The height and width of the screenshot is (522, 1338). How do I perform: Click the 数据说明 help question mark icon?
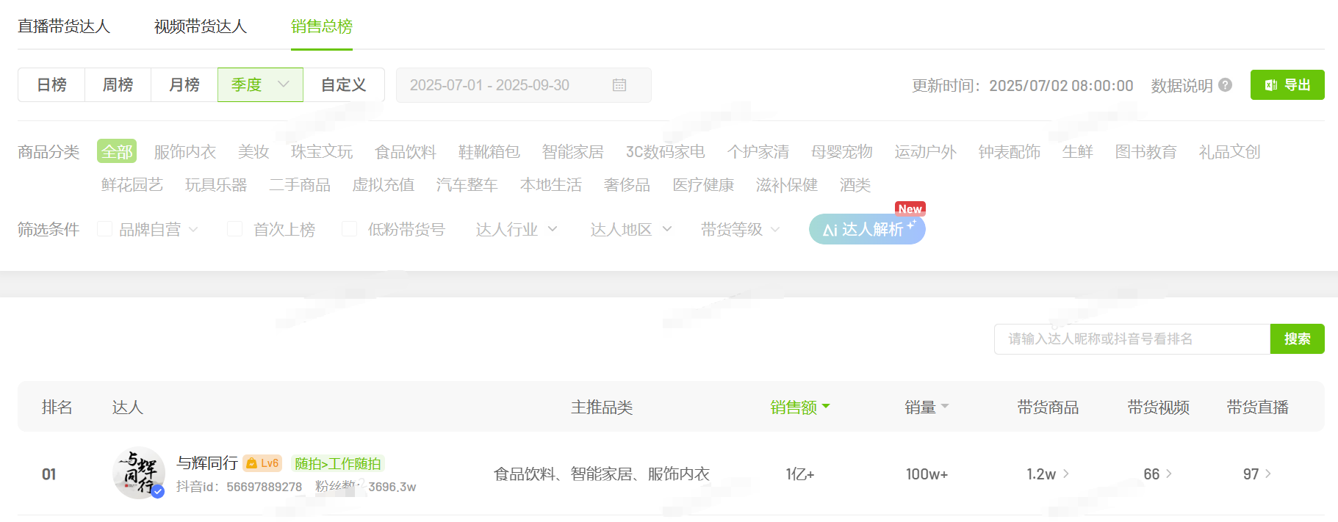point(1225,85)
